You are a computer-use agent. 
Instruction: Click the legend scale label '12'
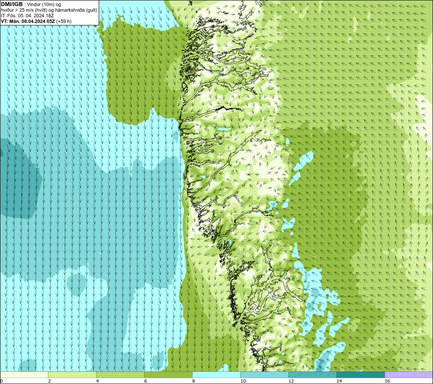[291, 381]
